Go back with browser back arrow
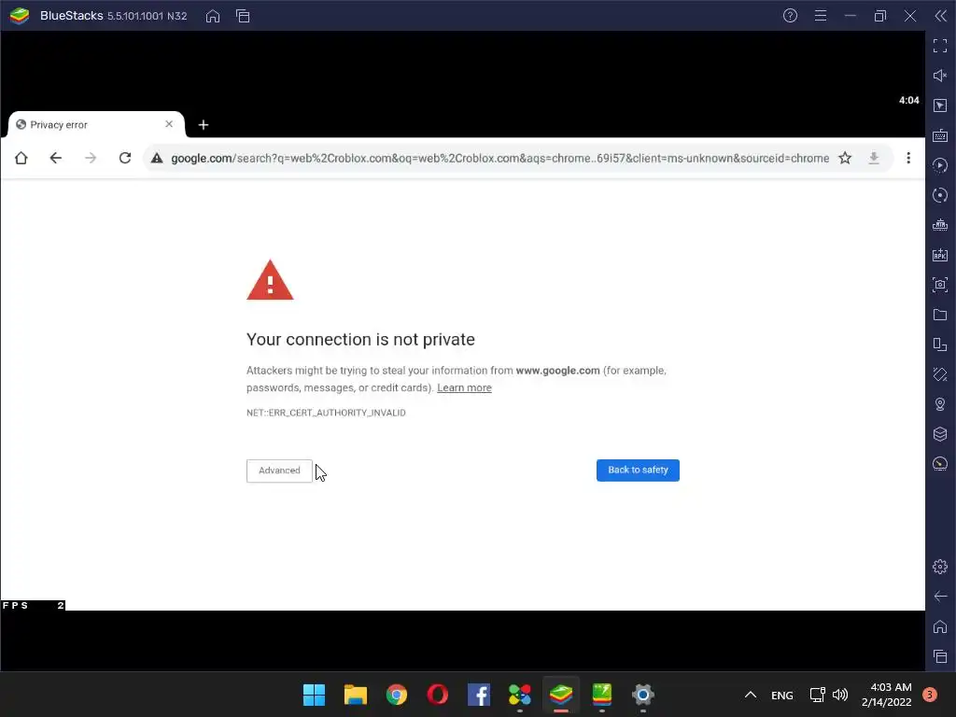This screenshot has width=956, height=717. pyautogui.click(x=55, y=158)
